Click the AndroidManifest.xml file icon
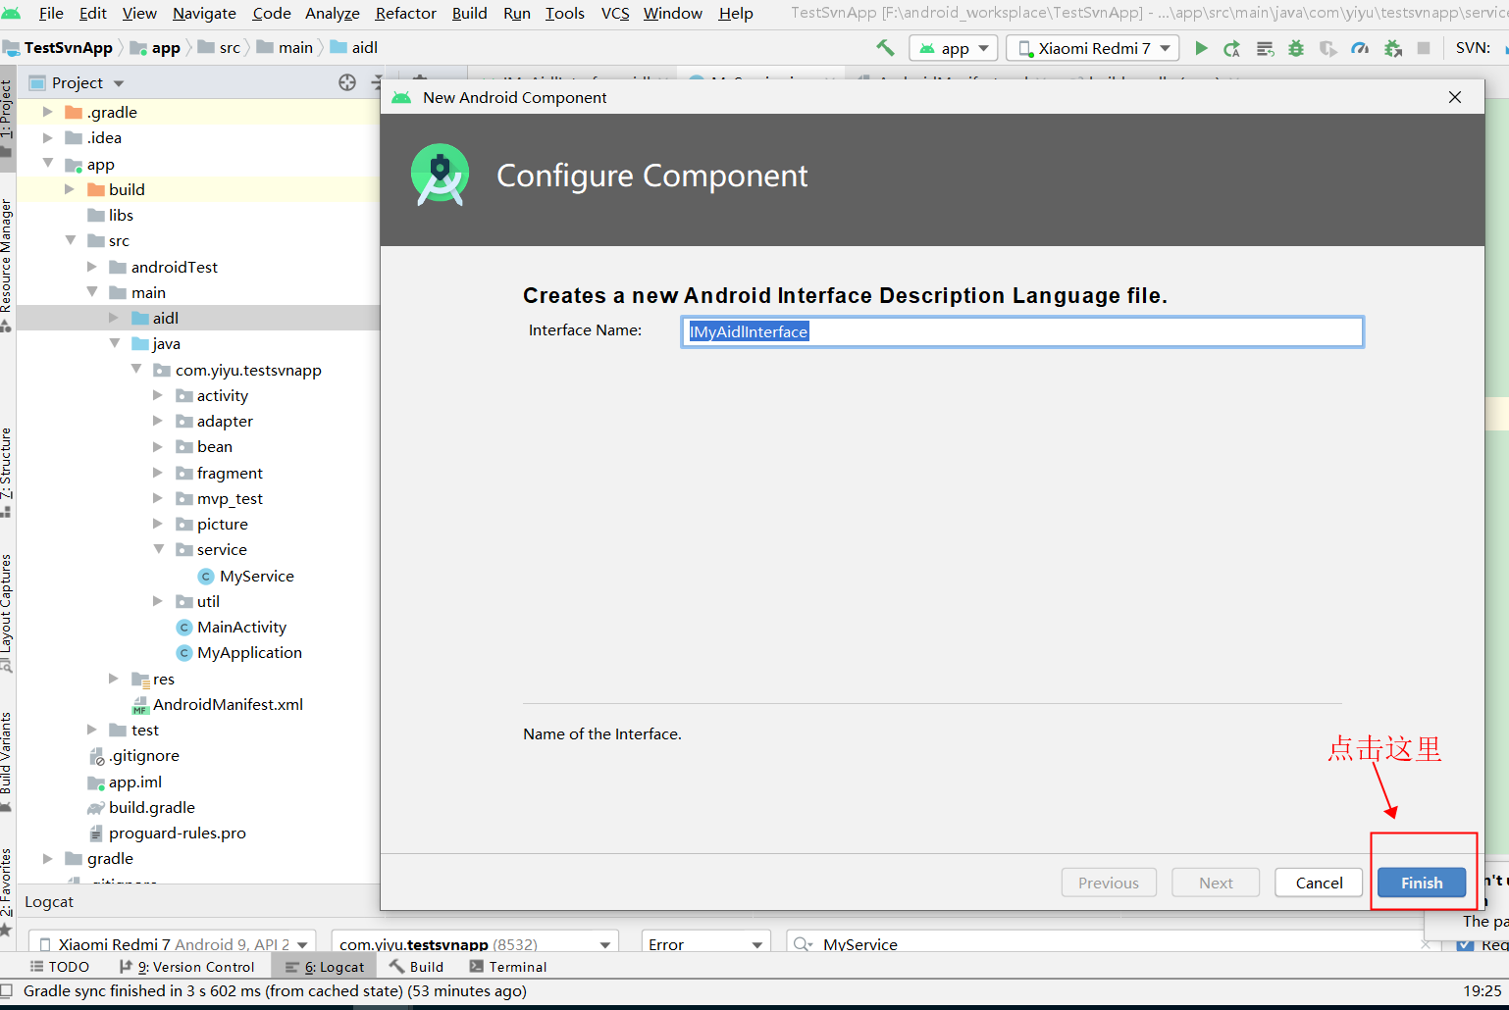This screenshot has width=1509, height=1010. coord(140,705)
